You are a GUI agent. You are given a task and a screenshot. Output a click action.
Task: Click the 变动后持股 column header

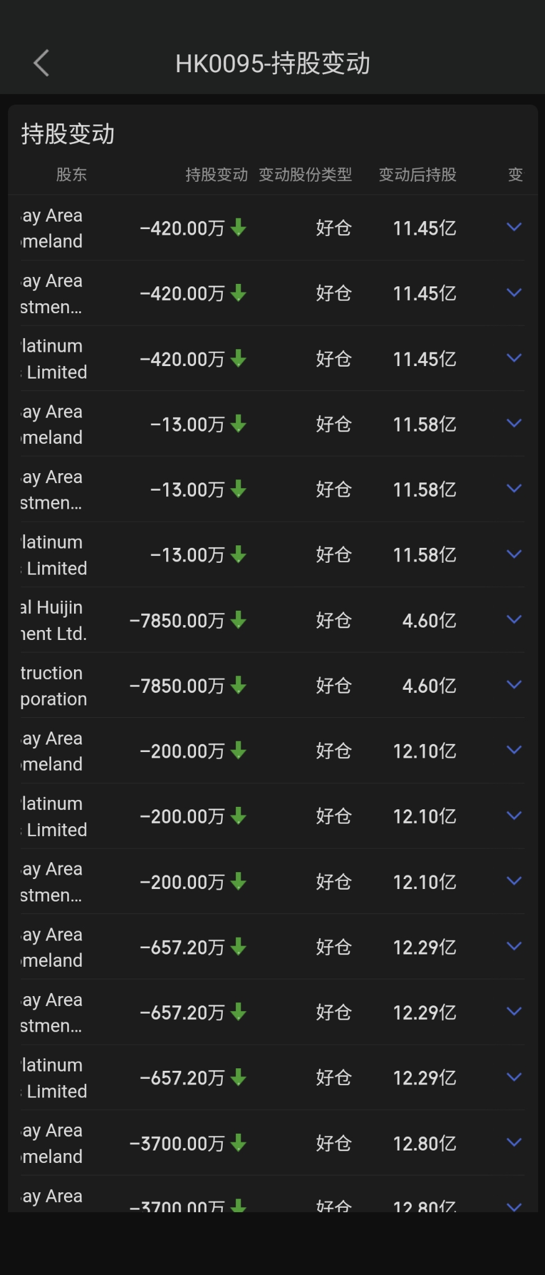(417, 175)
